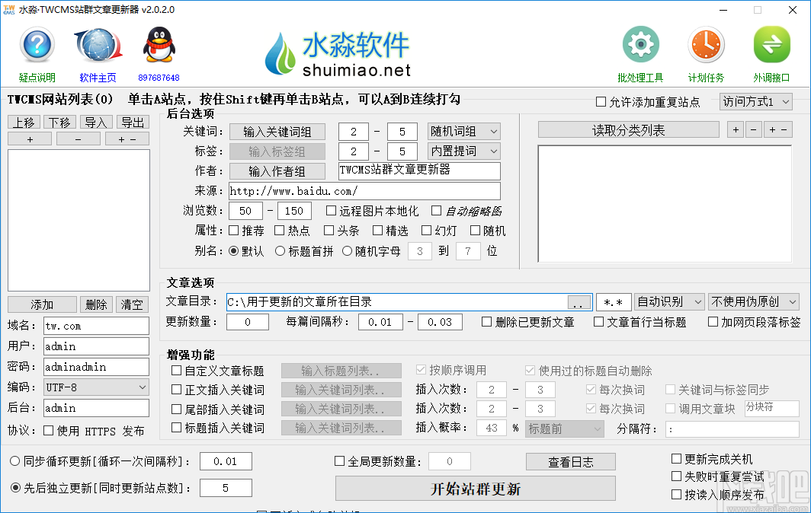
Task: Open the 批处理工具 gear icon
Action: coord(640,44)
